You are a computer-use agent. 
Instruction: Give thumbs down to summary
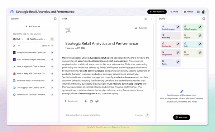tap(97, 101)
